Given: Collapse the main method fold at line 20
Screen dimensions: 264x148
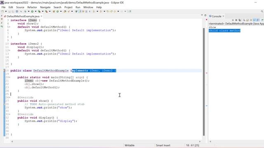Looking at the screenshot, I should tap(9, 77).
